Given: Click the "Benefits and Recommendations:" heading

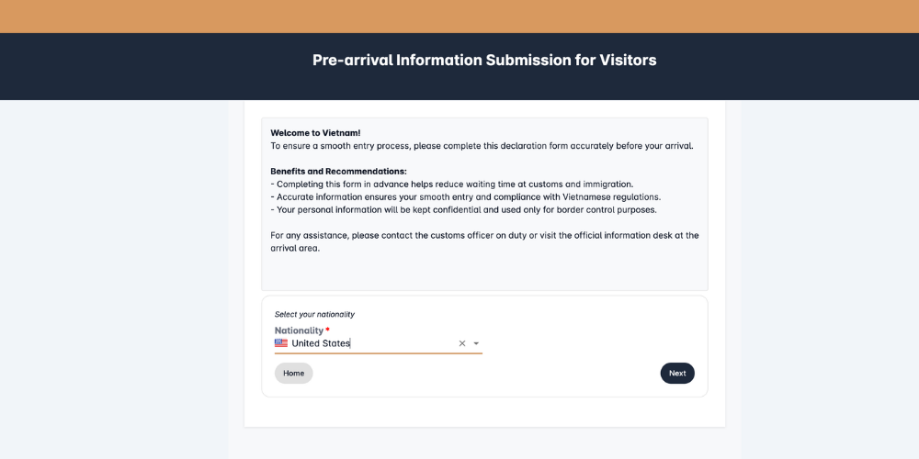Looking at the screenshot, I should pos(338,172).
